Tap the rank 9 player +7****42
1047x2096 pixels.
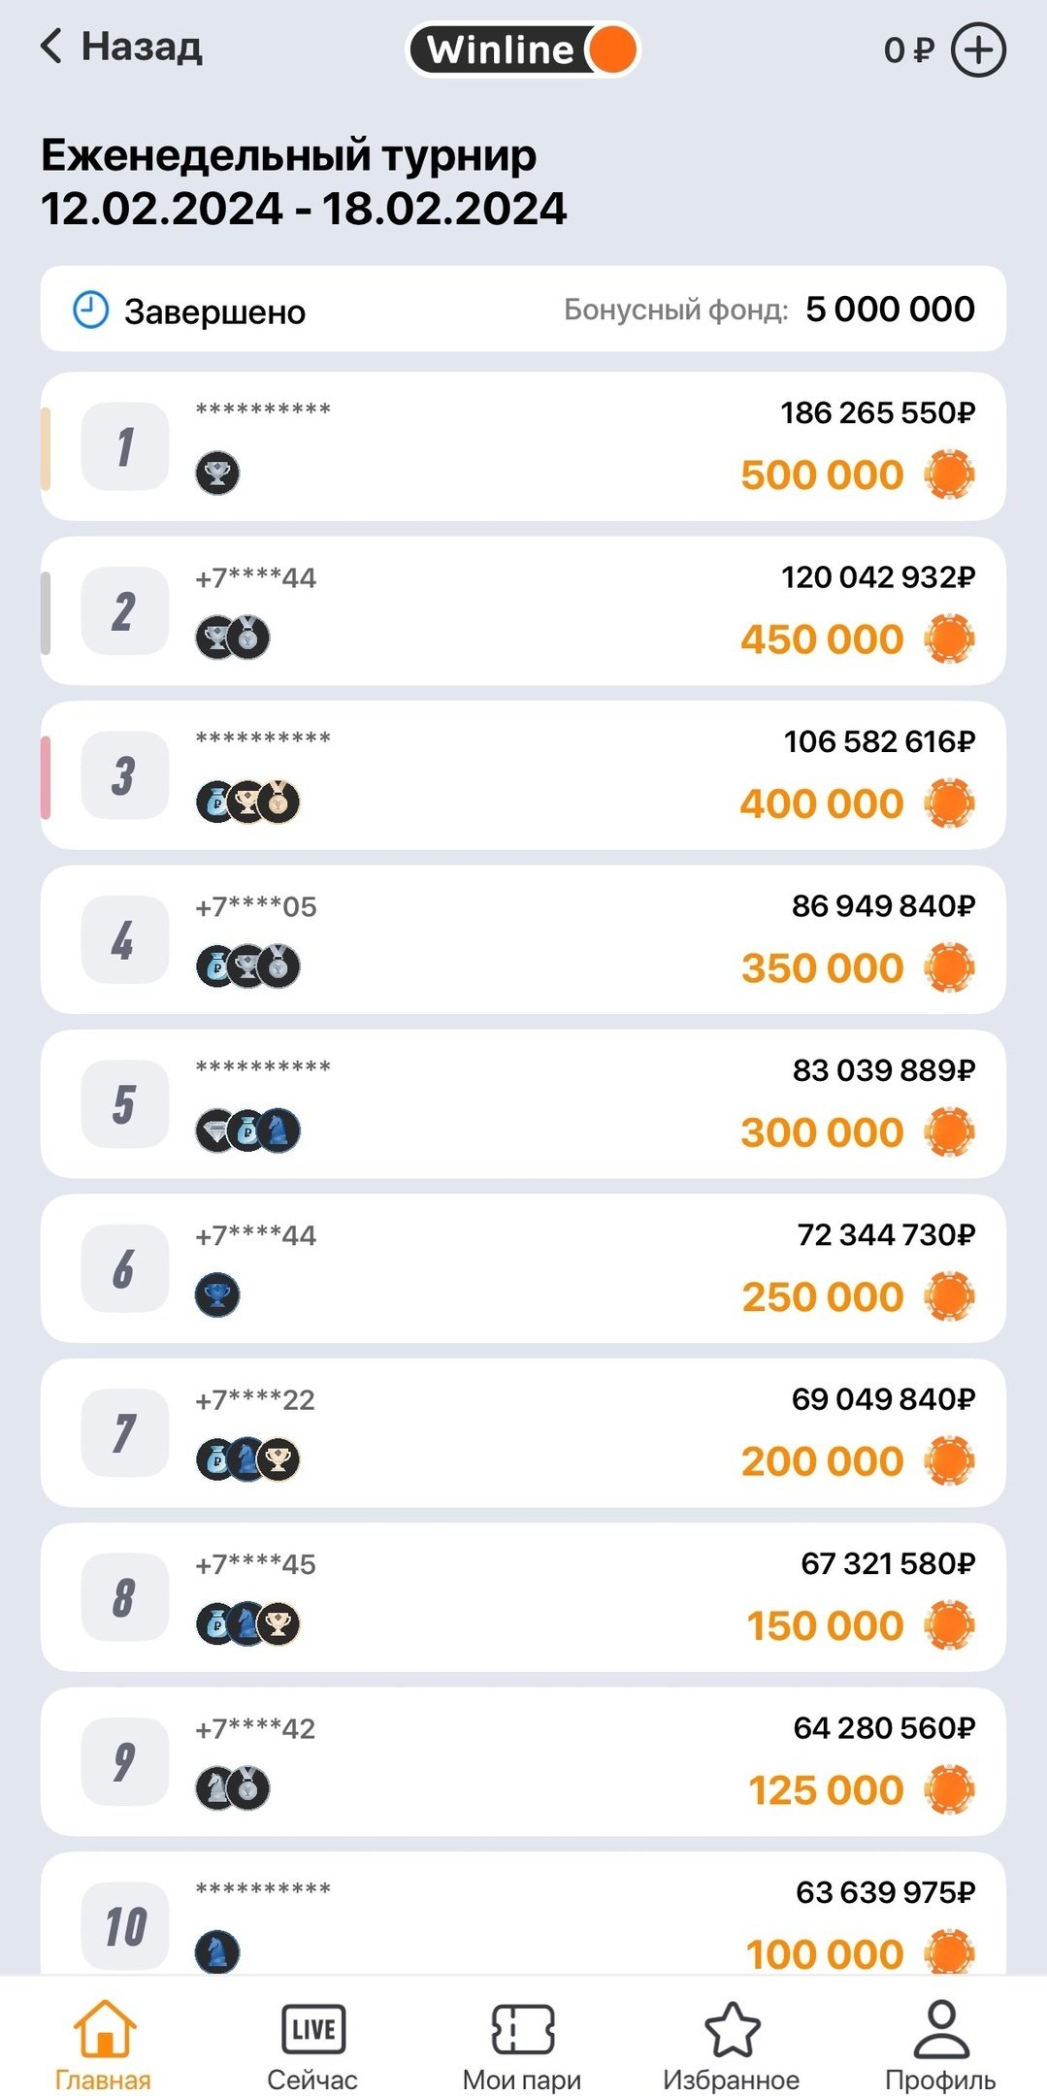tap(256, 1729)
